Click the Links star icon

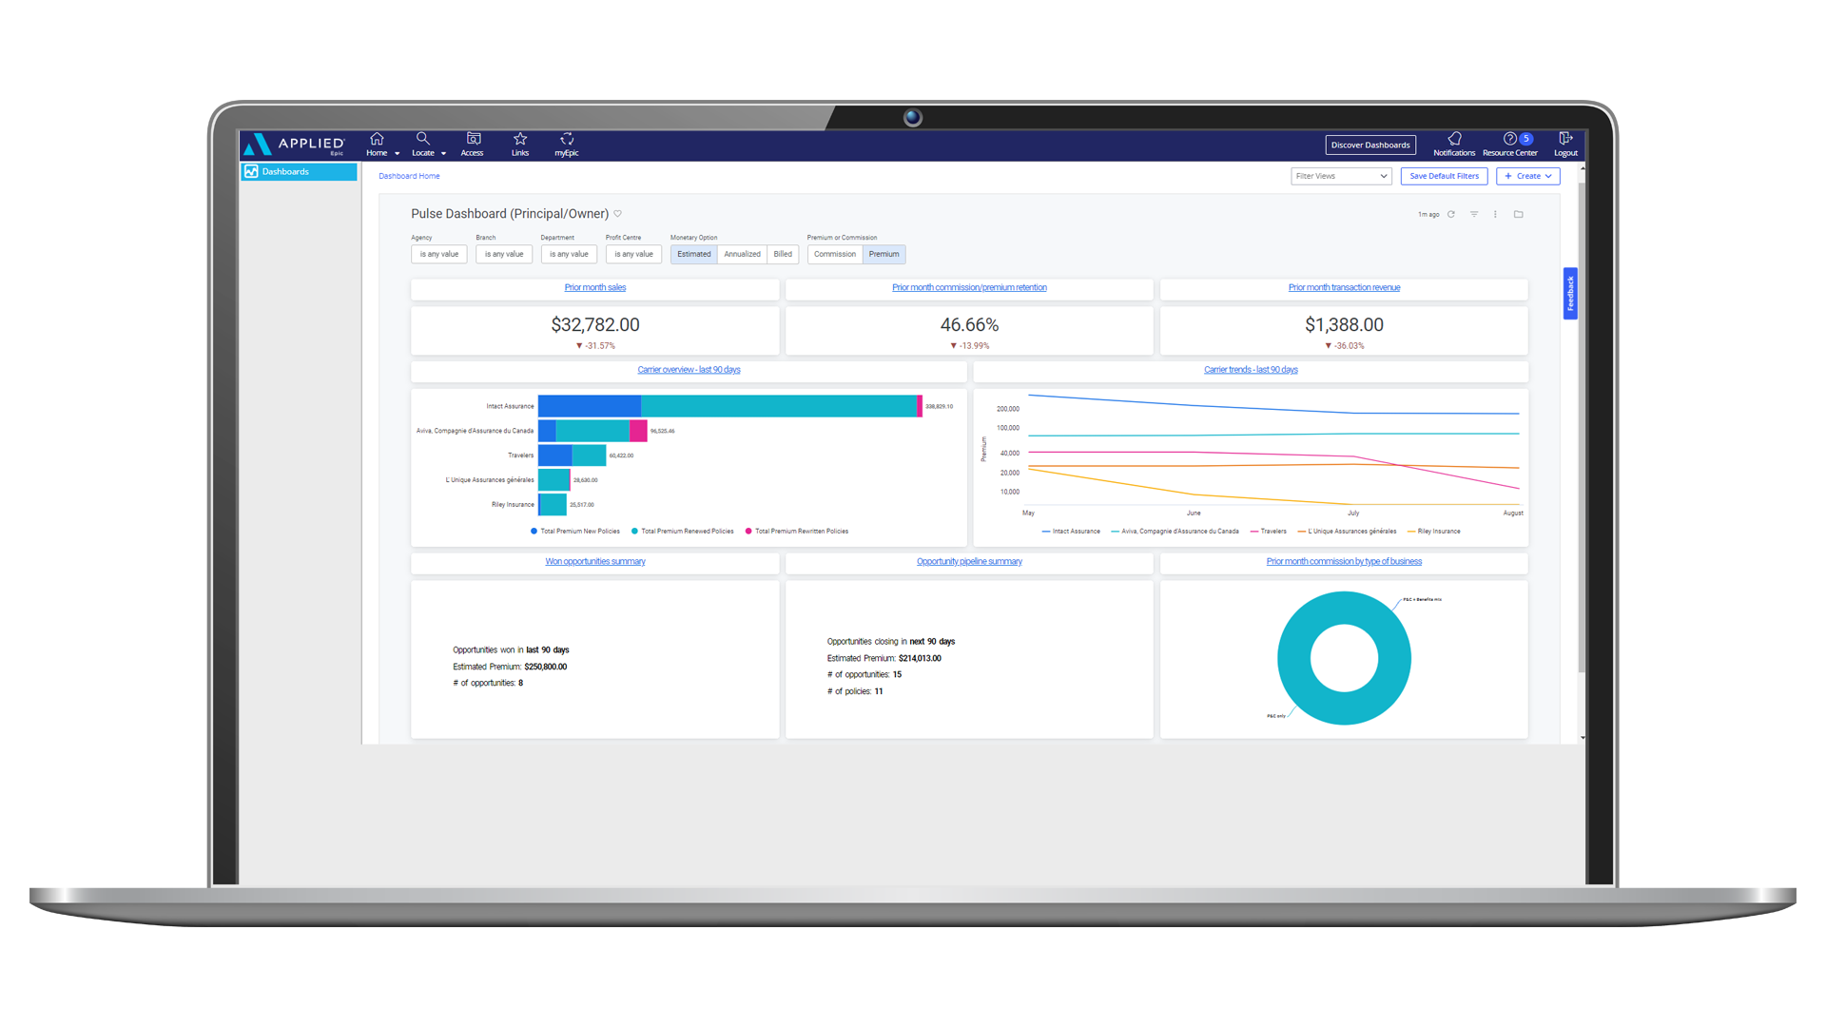click(520, 140)
